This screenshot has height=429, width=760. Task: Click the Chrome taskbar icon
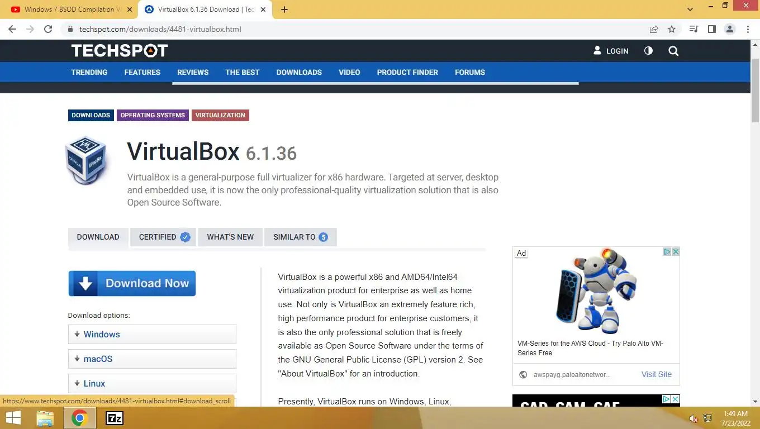(79, 418)
